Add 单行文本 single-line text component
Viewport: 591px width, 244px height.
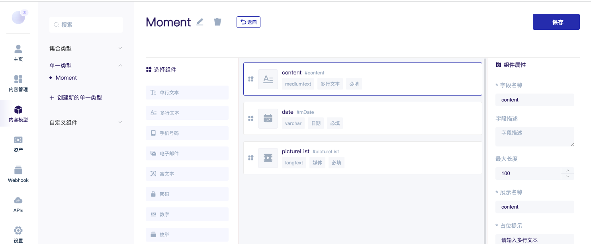point(187,92)
